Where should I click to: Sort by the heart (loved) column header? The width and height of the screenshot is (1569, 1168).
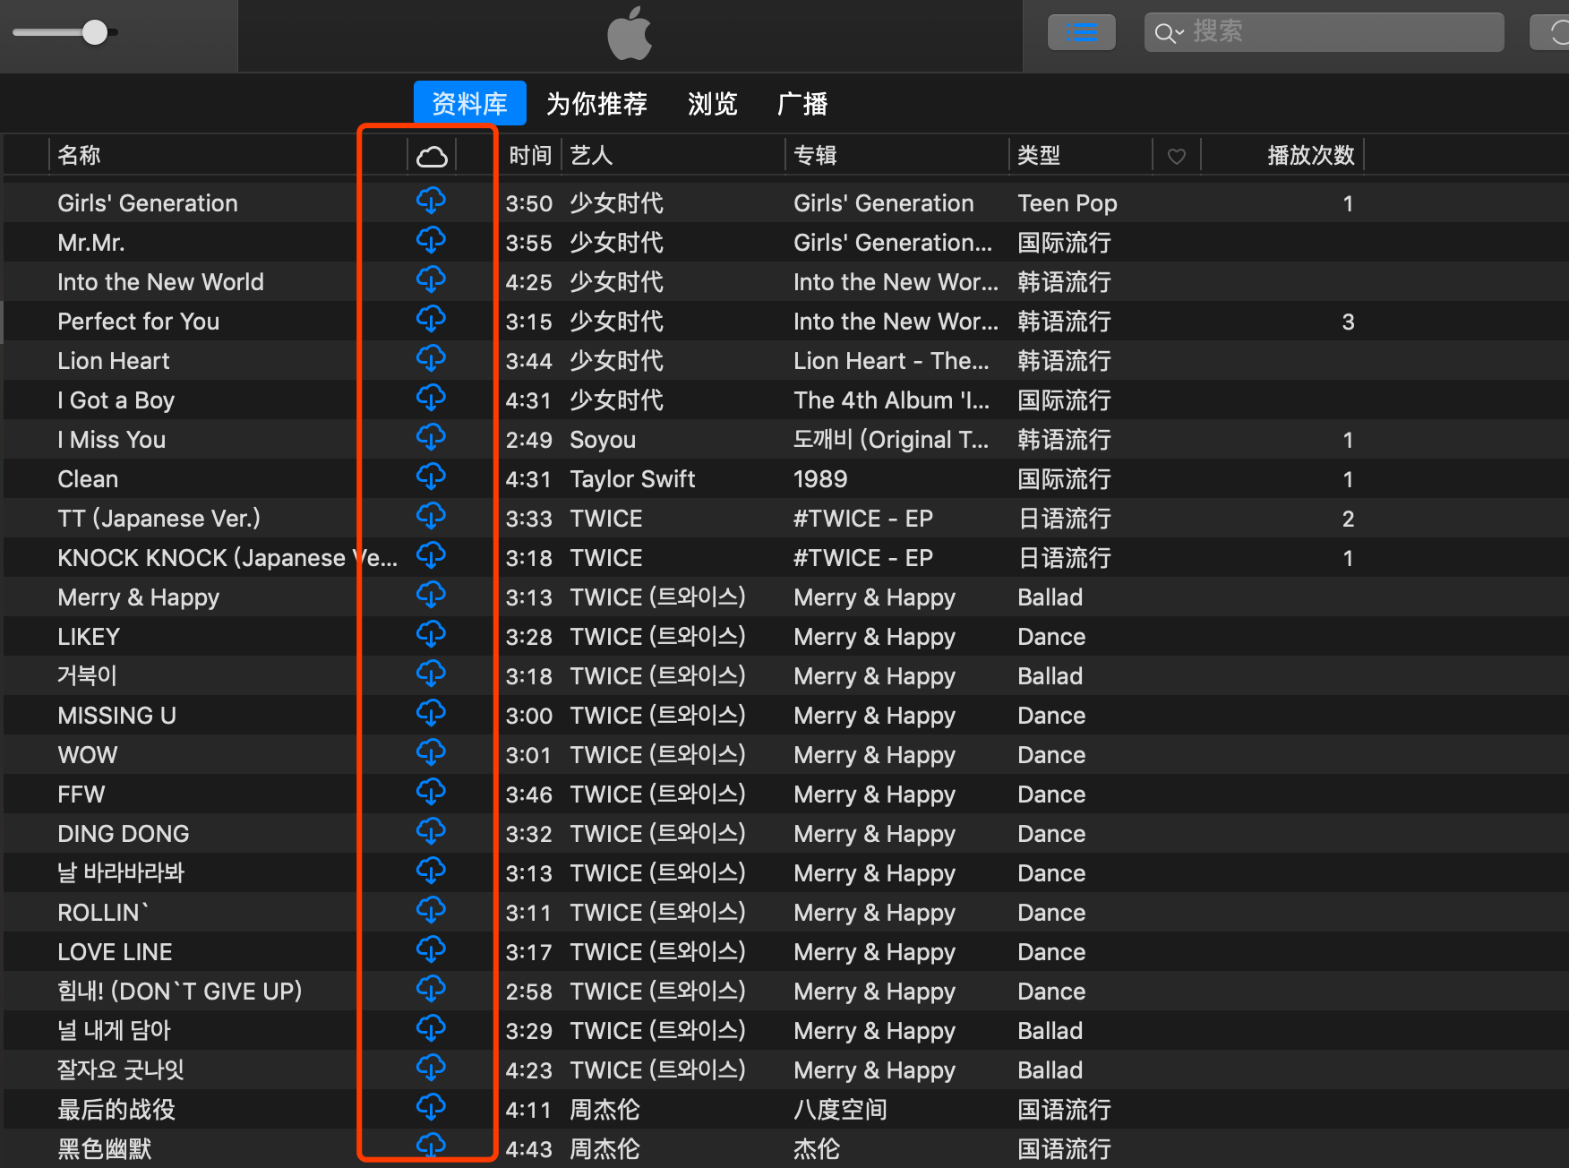click(1177, 156)
